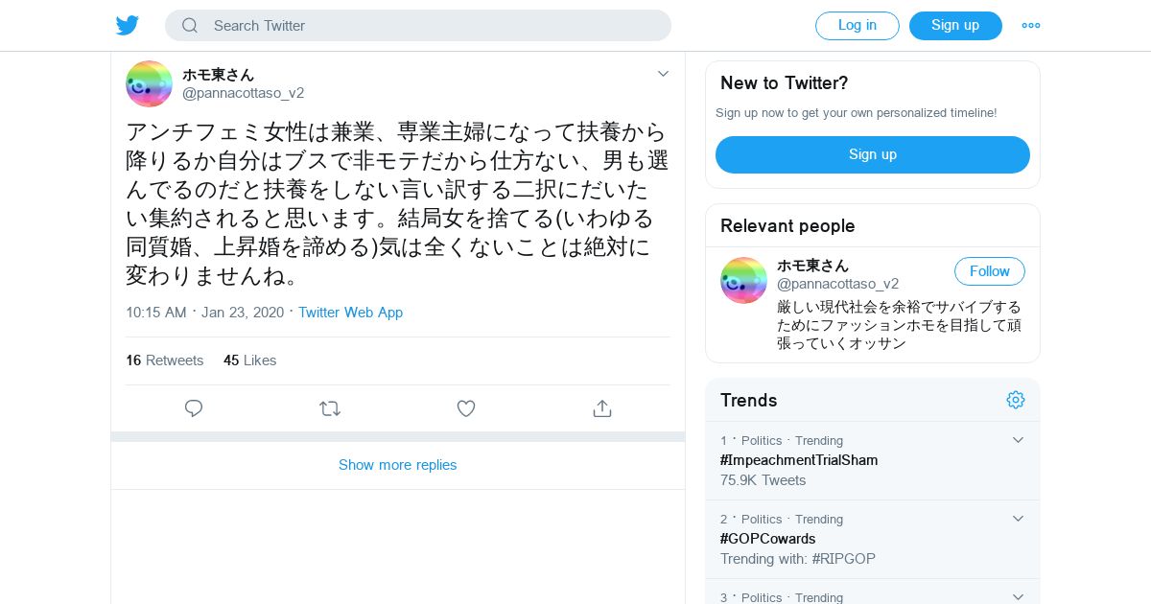1151x604 pixels.
Task: Click the Log in button
Action: [857, 26]
